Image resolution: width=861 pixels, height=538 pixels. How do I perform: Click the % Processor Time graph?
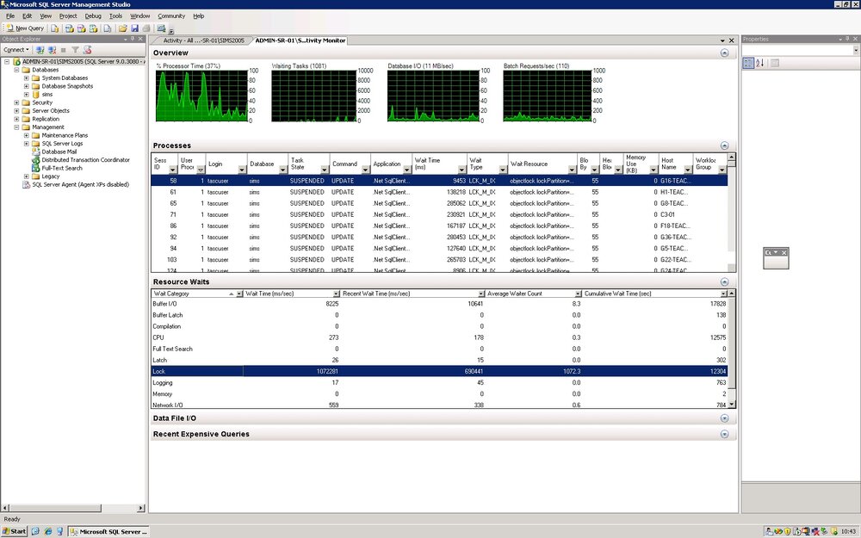coord(201,96)
